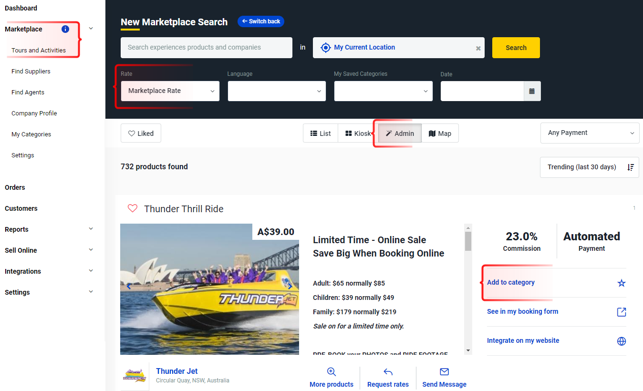Open the Trending (last 30 days) sort dropdown
The width and height of the screenshot is (643, 391).
pyautogui.click(x=590, y=167)
